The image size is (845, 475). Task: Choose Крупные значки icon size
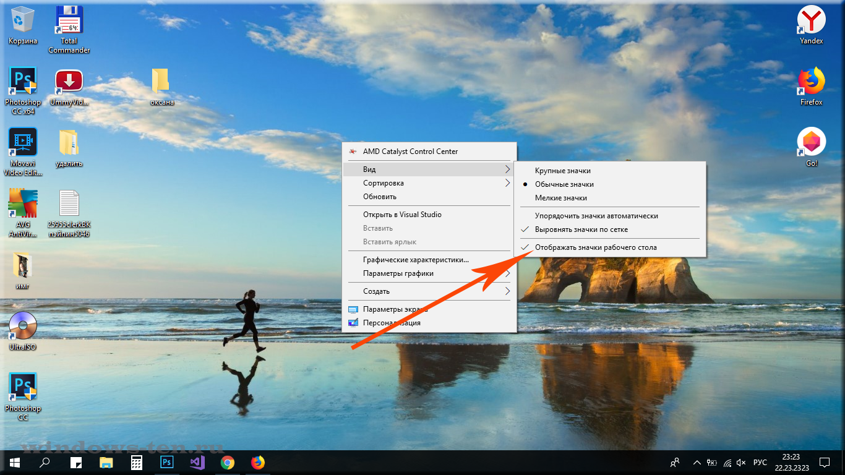tap(609, 171)
